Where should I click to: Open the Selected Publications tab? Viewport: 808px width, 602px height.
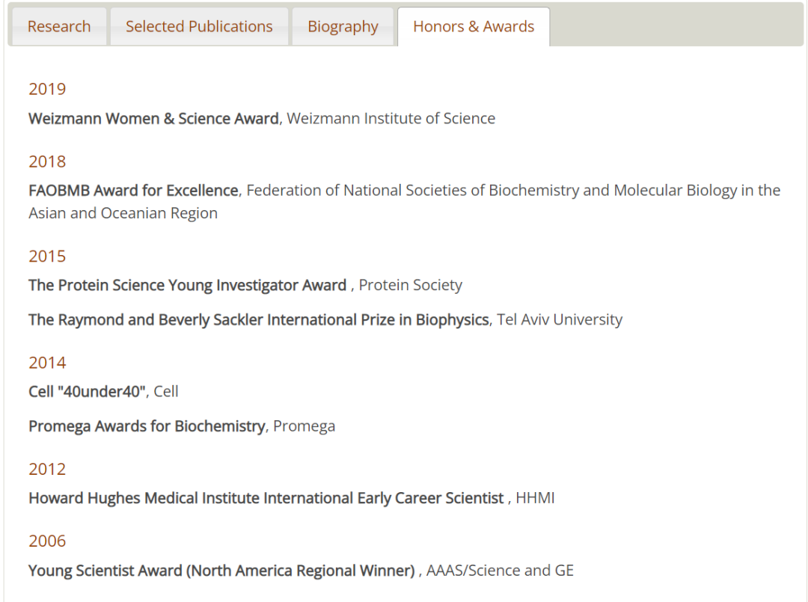(x=199, y=26)
